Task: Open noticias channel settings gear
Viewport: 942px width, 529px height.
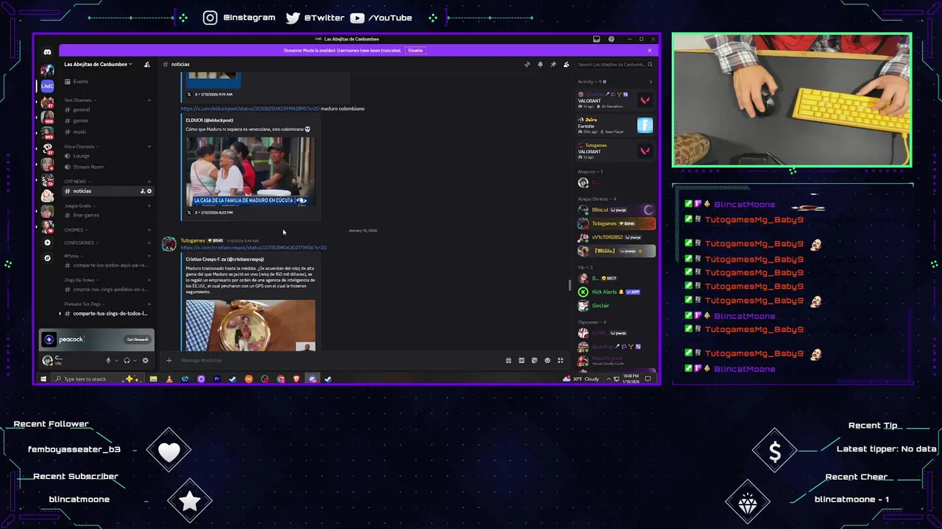Action: (149, 191)
